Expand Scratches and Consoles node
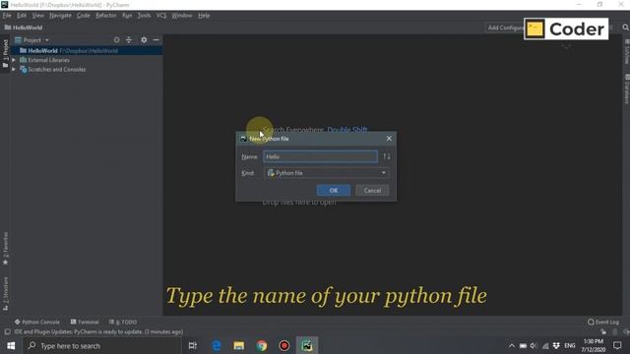The height and width of the screenshot is (354, 630). pos(14,70)
